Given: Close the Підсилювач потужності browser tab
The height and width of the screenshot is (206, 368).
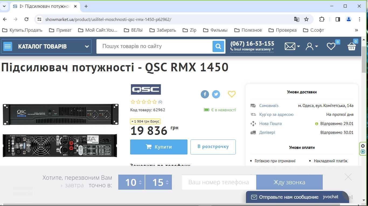Looking at the screenshot, I should 75,6.
